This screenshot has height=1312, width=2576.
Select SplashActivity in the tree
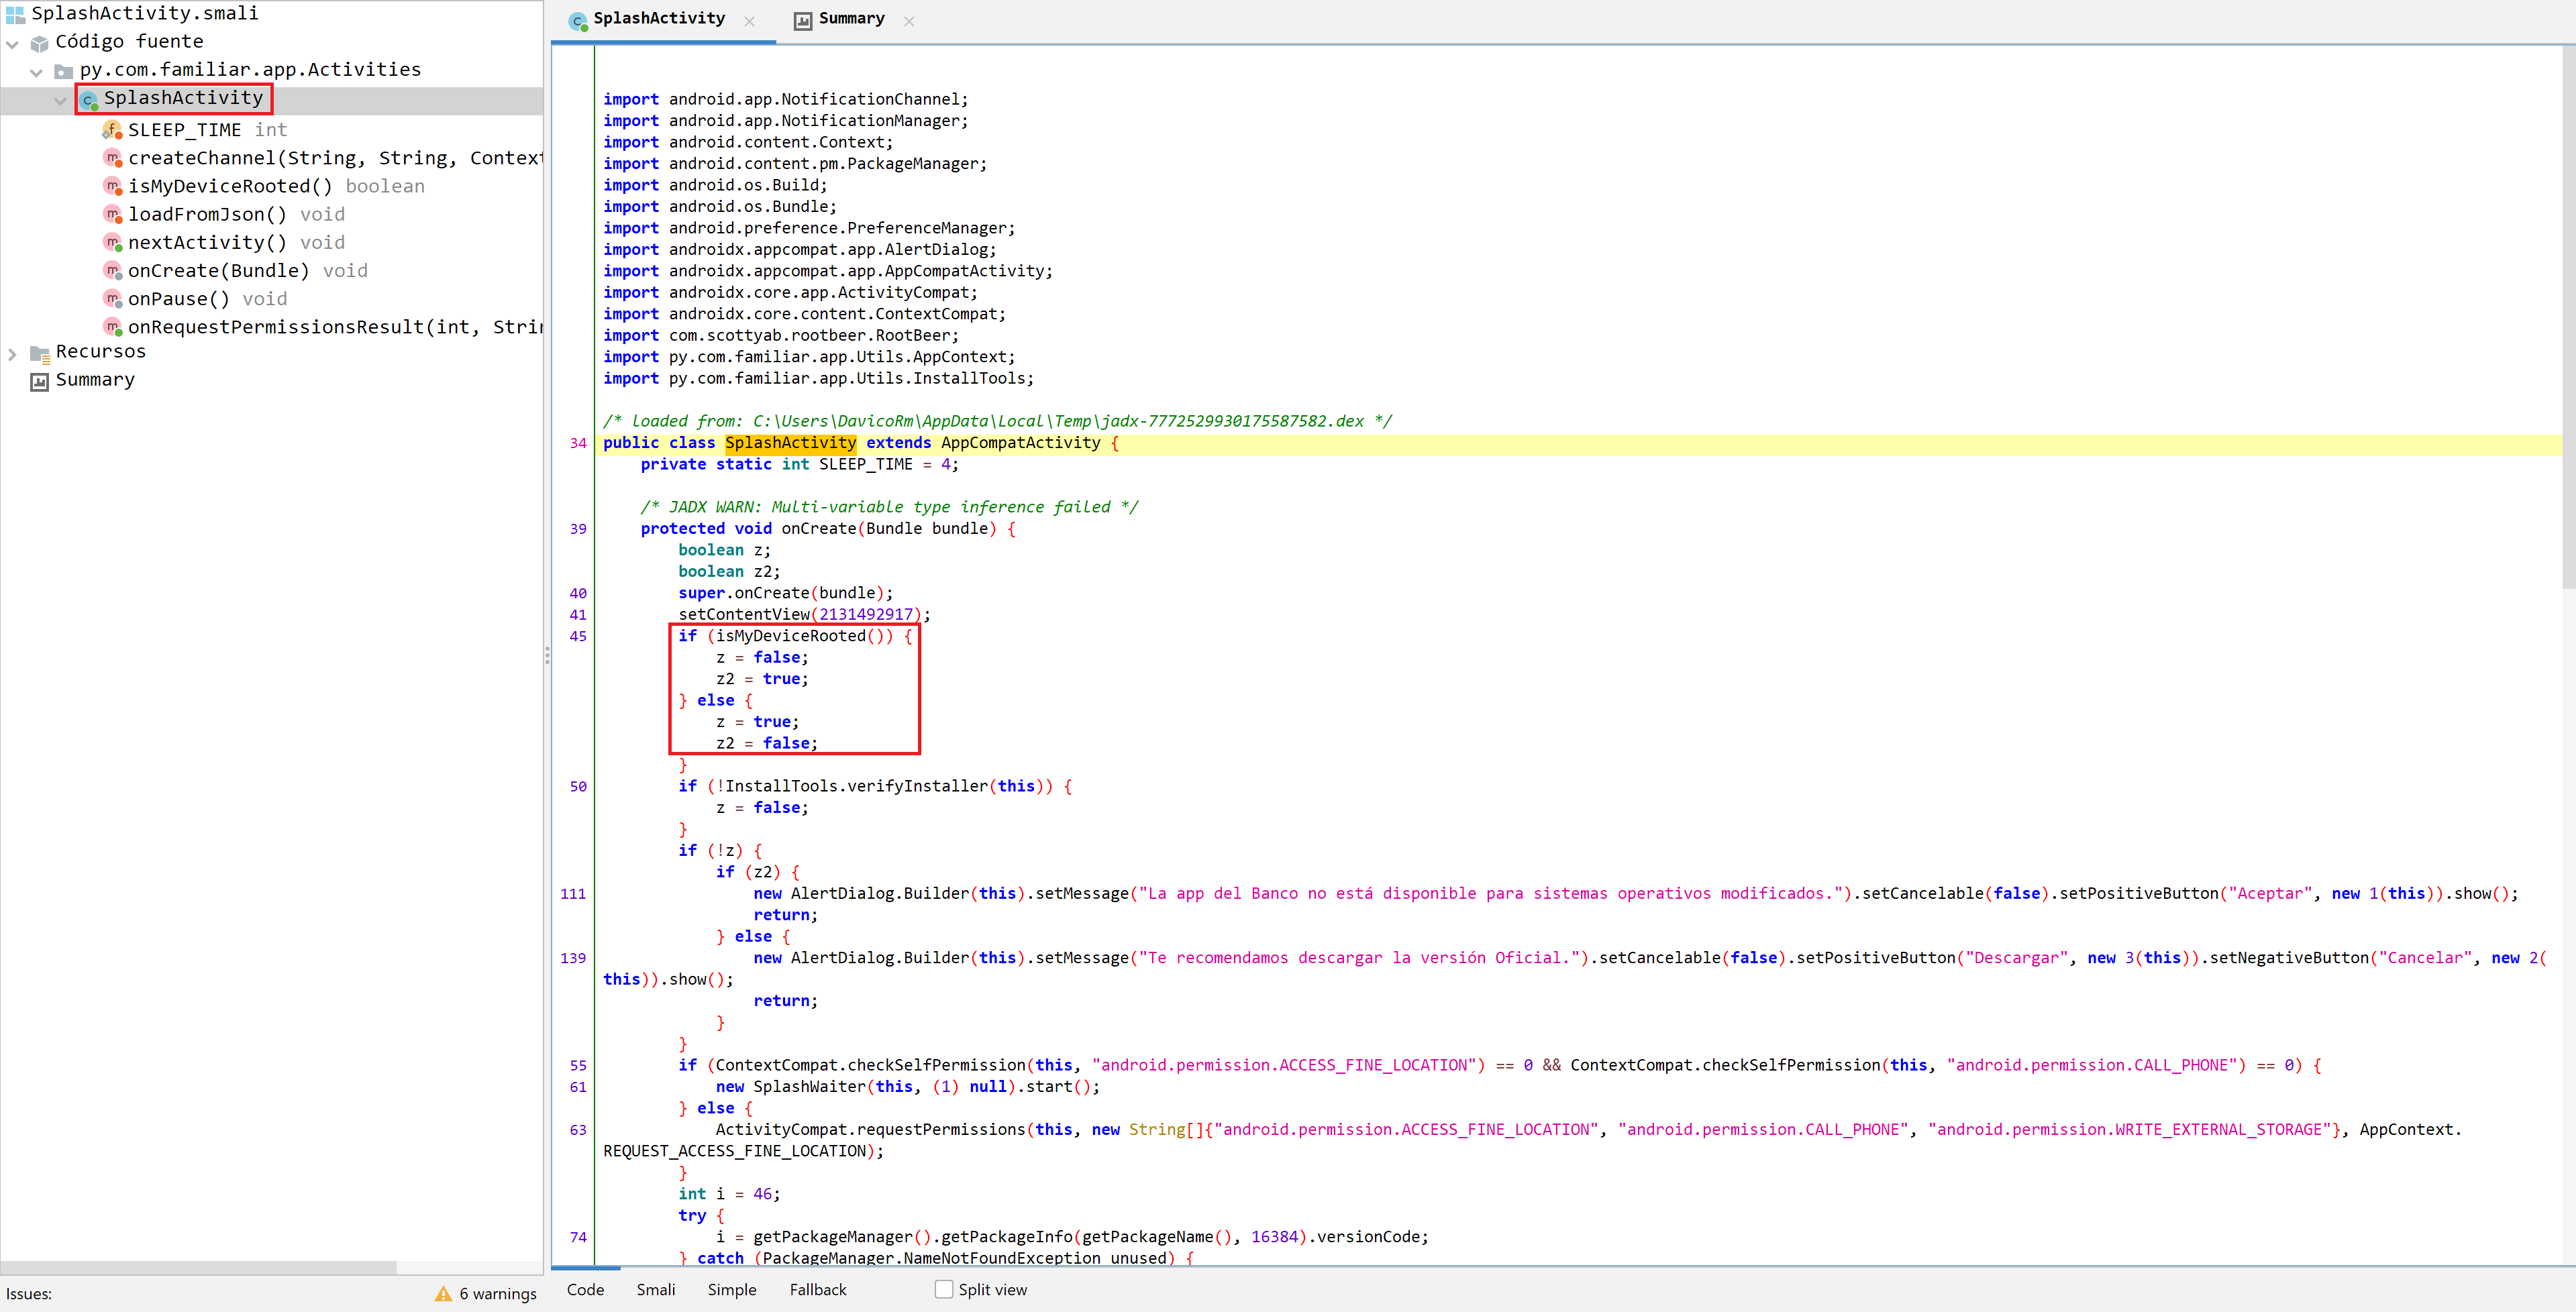183,98
